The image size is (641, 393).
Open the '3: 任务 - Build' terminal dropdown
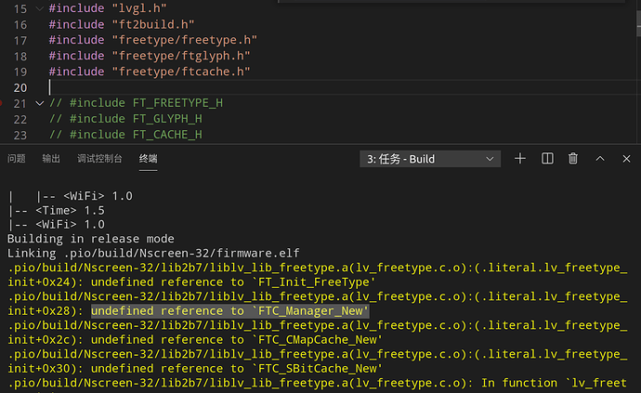430,159
